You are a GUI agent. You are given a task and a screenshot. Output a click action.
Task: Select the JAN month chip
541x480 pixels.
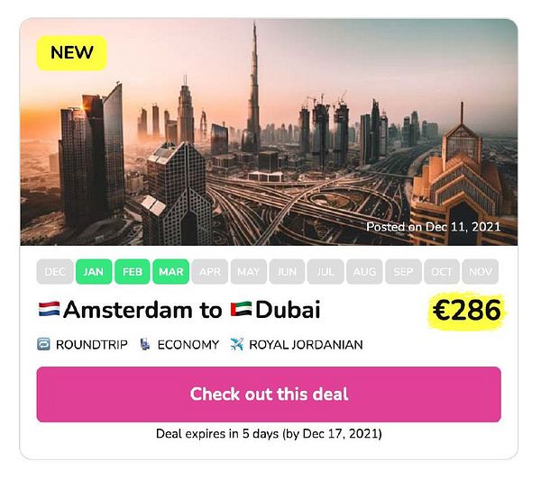click(x=94, y=272)
